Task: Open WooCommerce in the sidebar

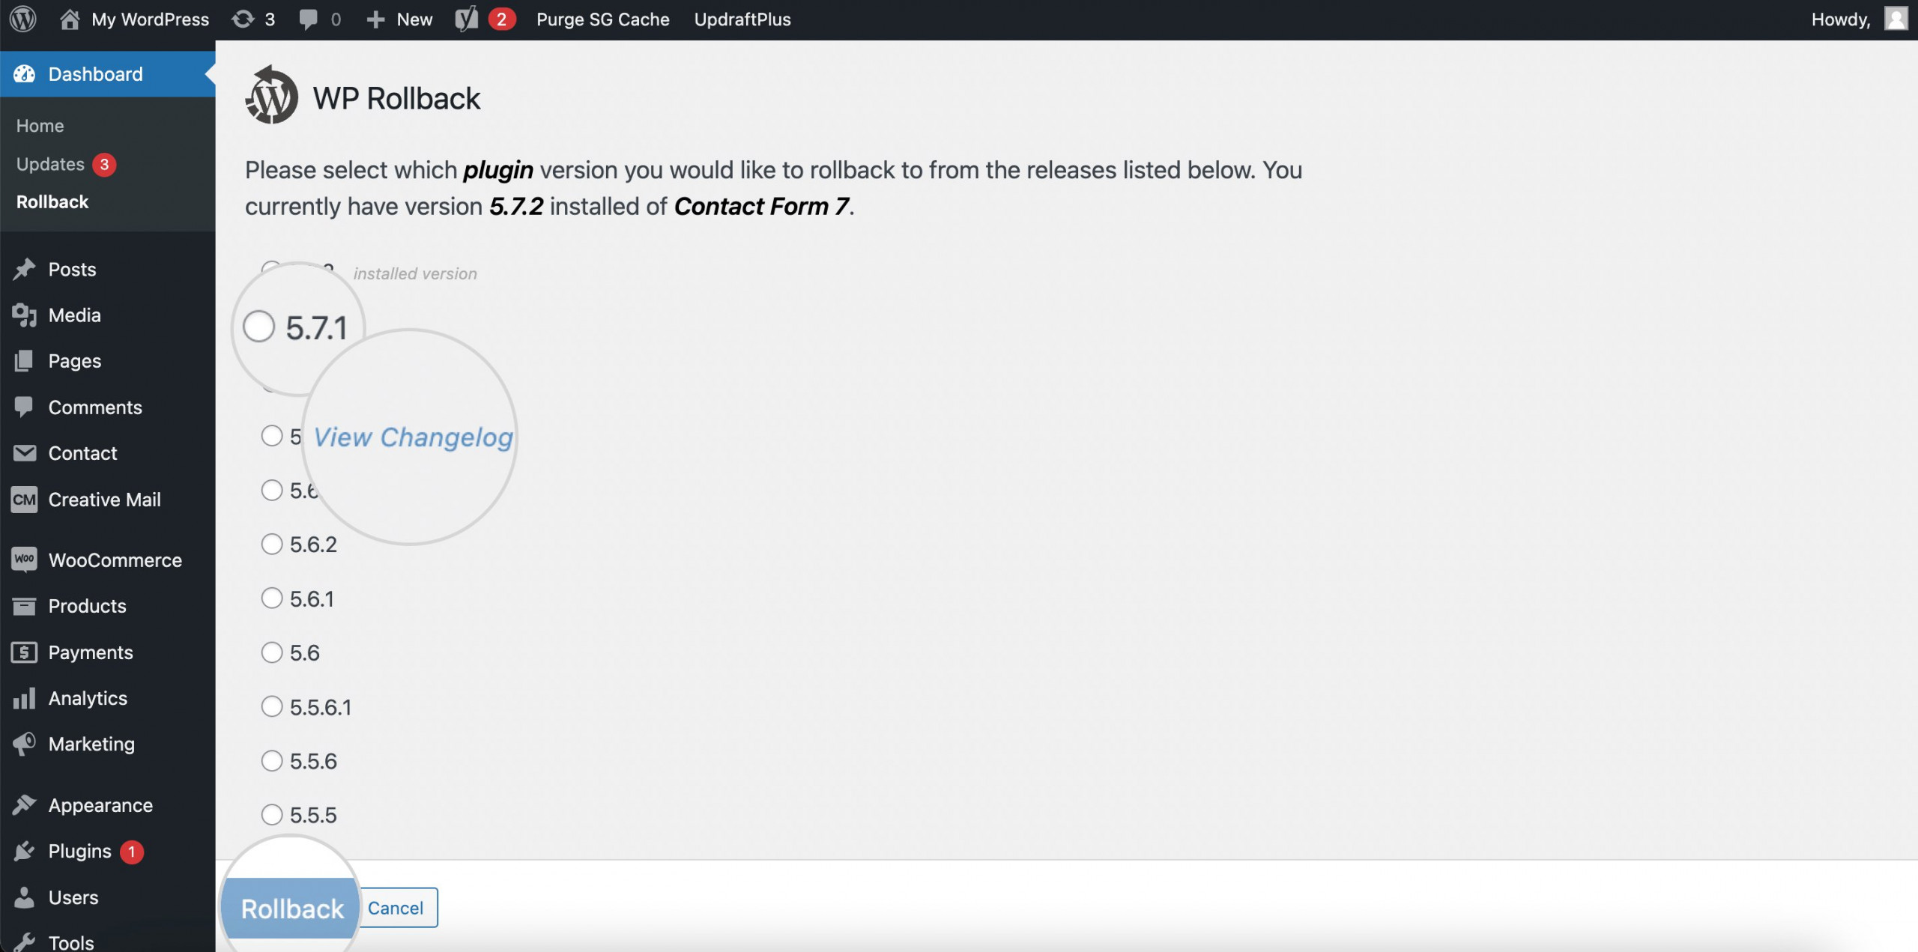Action: (x=115, y=560)
